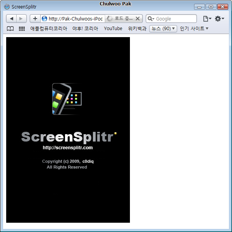This screenshot has height=232, width=232.
Task: Click the loading status 로드 중... indicator
Action: 120,19
